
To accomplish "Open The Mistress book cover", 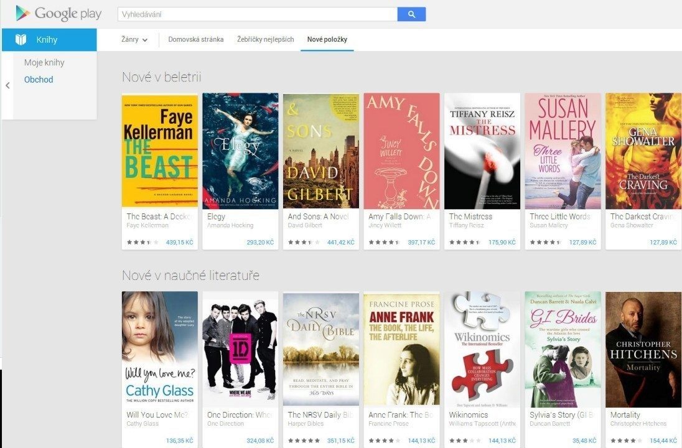I will point(482,151).
